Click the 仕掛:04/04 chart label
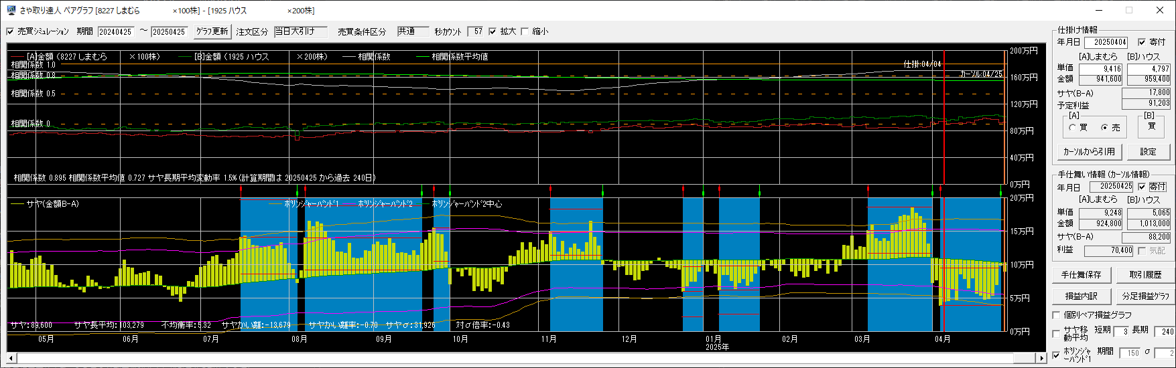This screenshot has width=1176, height=368. click(x=922, y=64)
